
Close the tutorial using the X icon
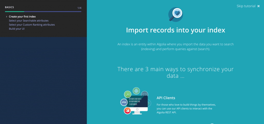click(x=259, y=6)
